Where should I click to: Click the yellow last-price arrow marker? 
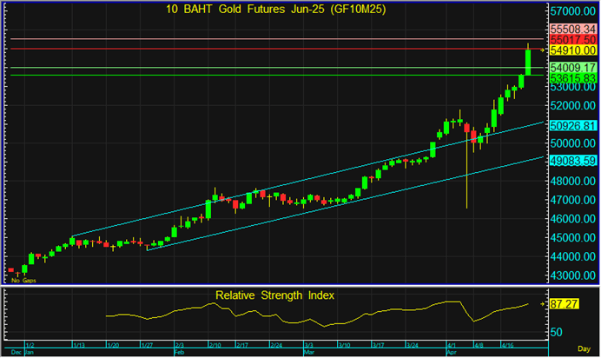[x=544, y=50]
